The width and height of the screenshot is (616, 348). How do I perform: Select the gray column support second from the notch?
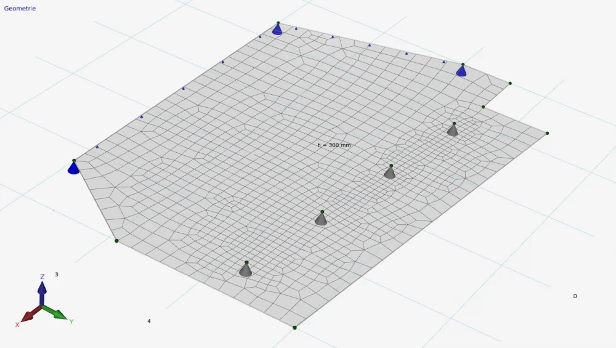click(x=389, y=173)
